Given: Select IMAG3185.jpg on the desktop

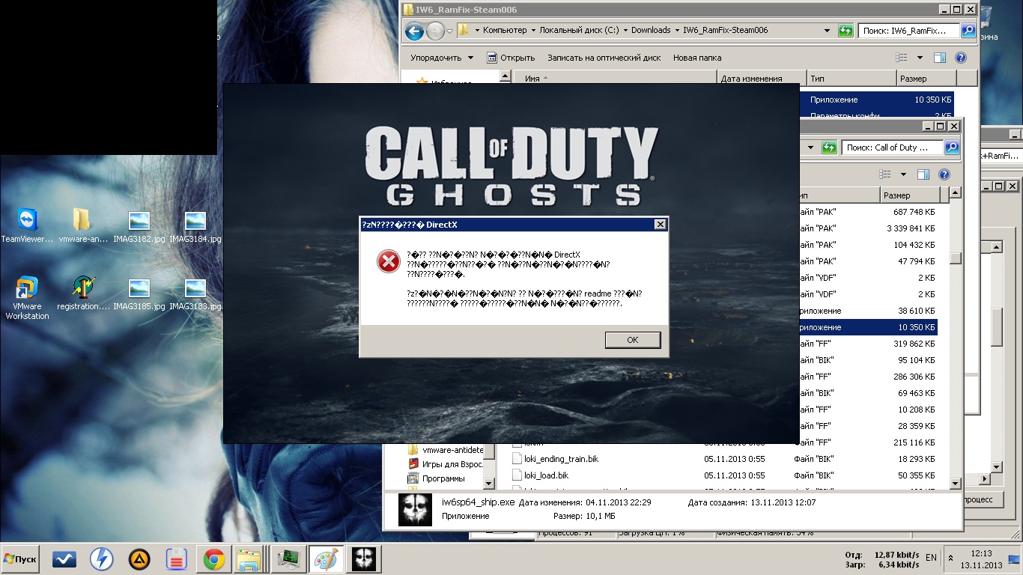Looking at the screenshot, I should pos(139,294).
